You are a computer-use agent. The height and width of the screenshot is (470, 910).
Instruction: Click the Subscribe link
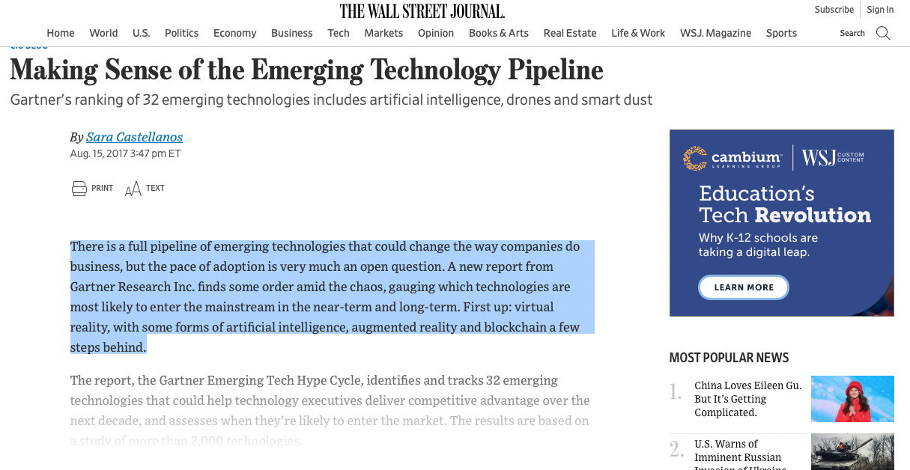click(834, 10)
